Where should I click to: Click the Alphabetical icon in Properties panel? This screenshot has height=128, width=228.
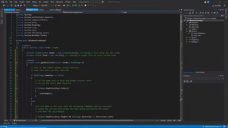point(188,81)
